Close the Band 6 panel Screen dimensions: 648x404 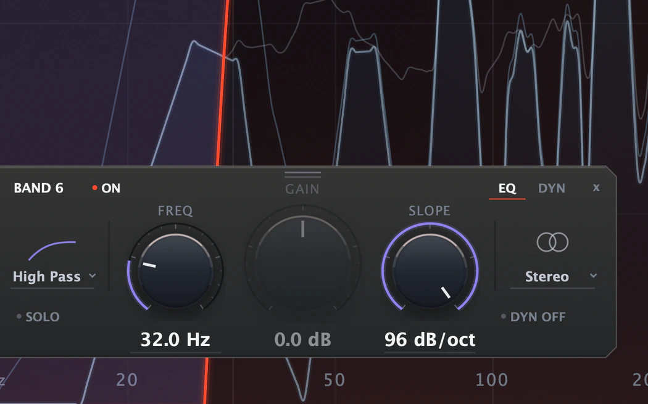click(596, 188)
